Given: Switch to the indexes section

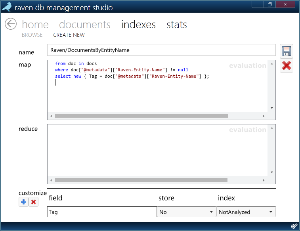Looking at the screenshot, I should (x=139, y=25).
